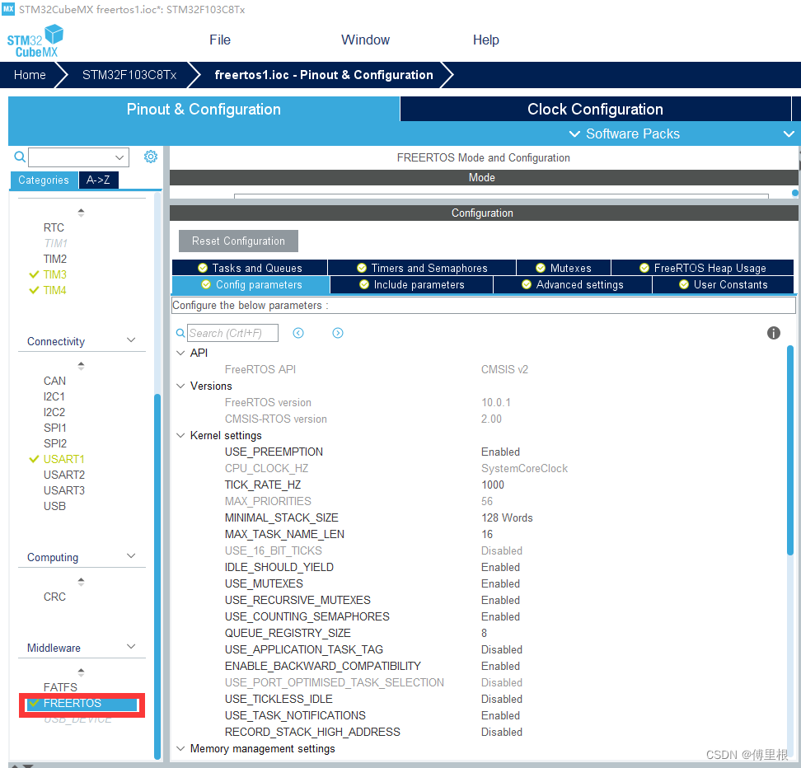Image resolution: width=801 pixels, height=768 pixels.
Task: Click the STM32F103C8Tx breadcrumb
Action: point(129,75)
